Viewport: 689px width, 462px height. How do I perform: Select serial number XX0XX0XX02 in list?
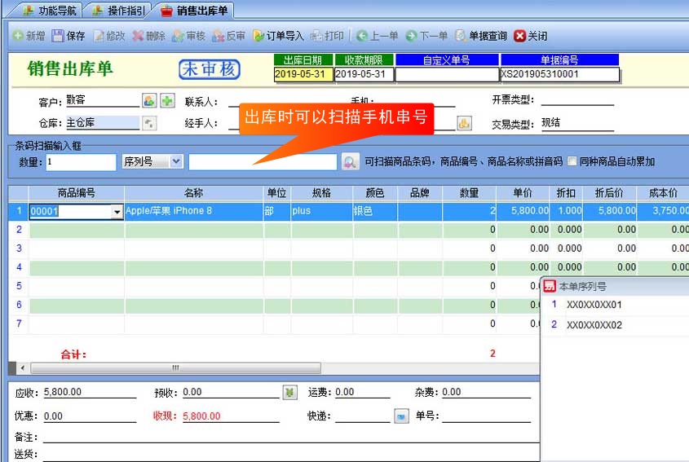[594, 325]
